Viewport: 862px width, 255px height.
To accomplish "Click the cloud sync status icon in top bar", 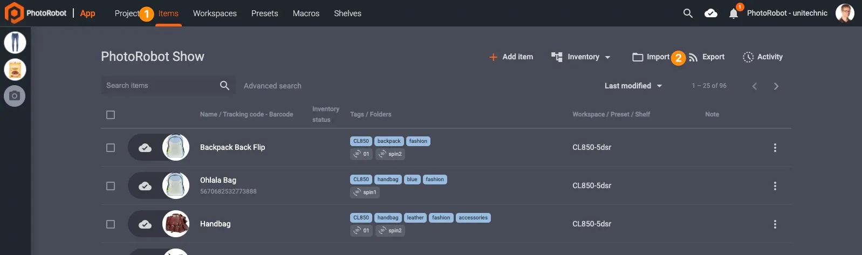I will coord(711,13).
